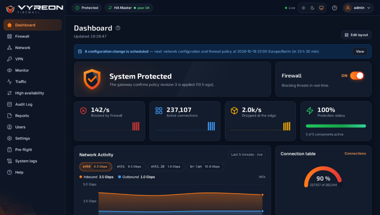Open the Connections link
Image resolution: width=380 pixels, height=215 pixels.
pos(355,154)
